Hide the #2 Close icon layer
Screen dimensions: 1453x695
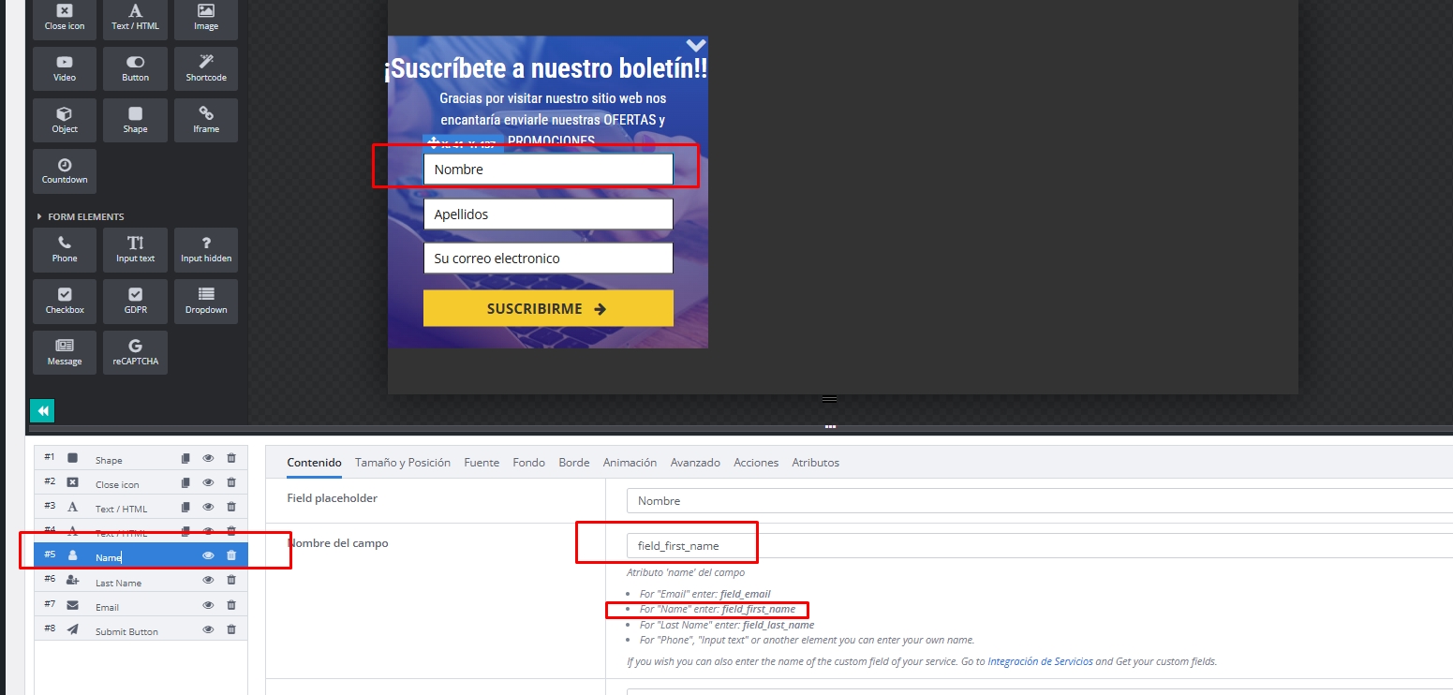tap(208, 482)
